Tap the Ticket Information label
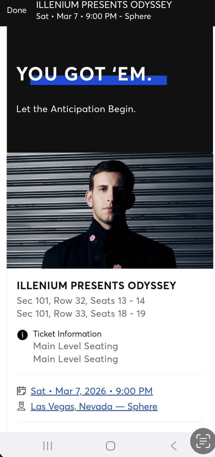215x457 pixels. point(67,334)
